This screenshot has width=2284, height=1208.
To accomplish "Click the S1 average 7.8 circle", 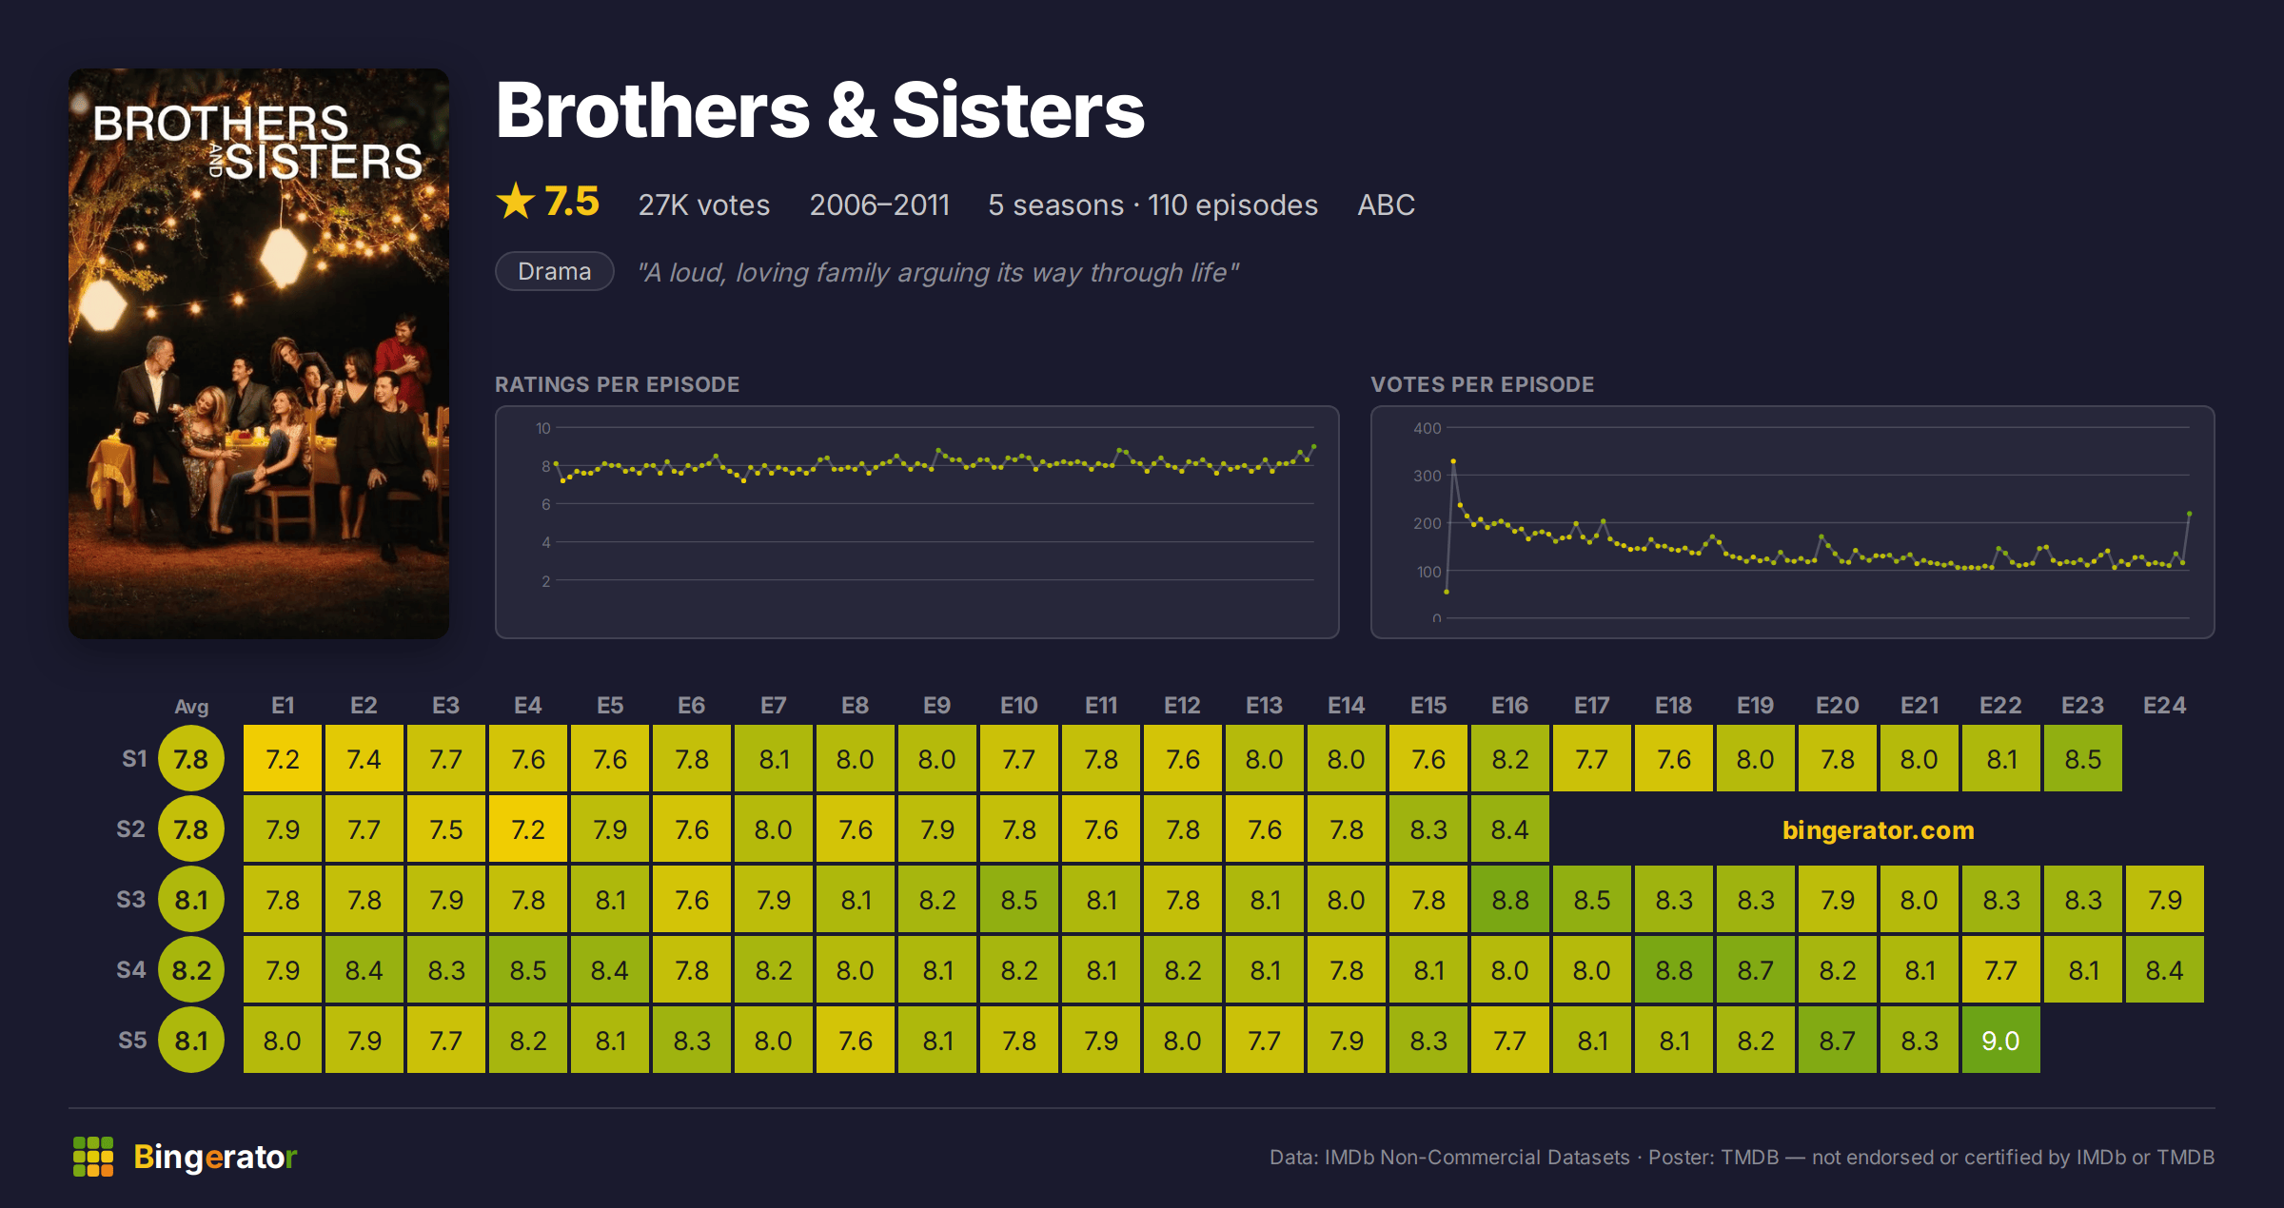I will click(191, 758).
